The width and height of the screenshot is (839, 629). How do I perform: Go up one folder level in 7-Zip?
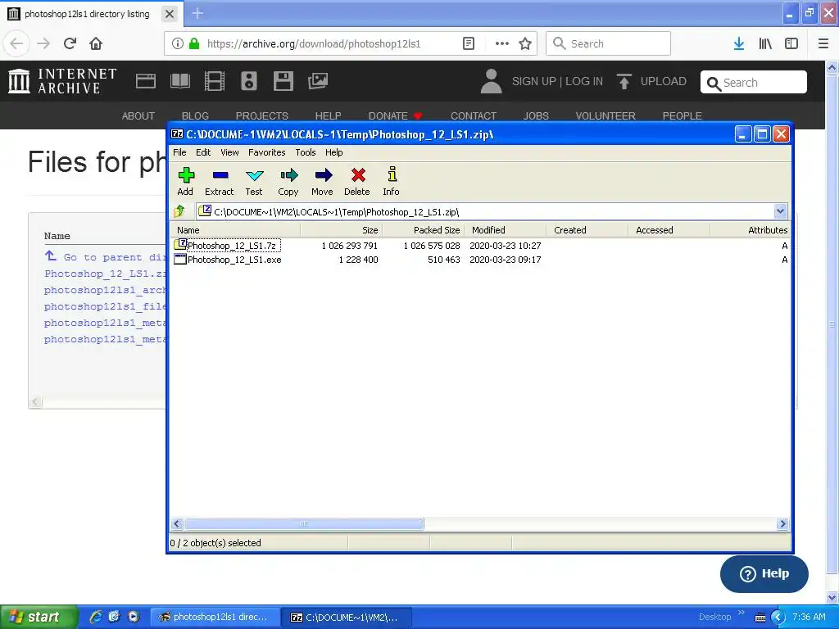coord(179,211)
